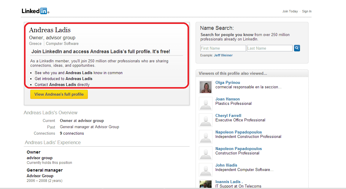Click 'Plastics Professional' subtitle text
Viewport: 346px width, 189px height.
coord(234,104)
